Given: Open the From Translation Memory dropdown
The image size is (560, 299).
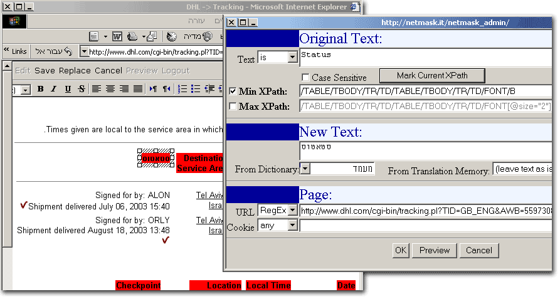Looking at the screenshot, I should (x=522, y=169).
